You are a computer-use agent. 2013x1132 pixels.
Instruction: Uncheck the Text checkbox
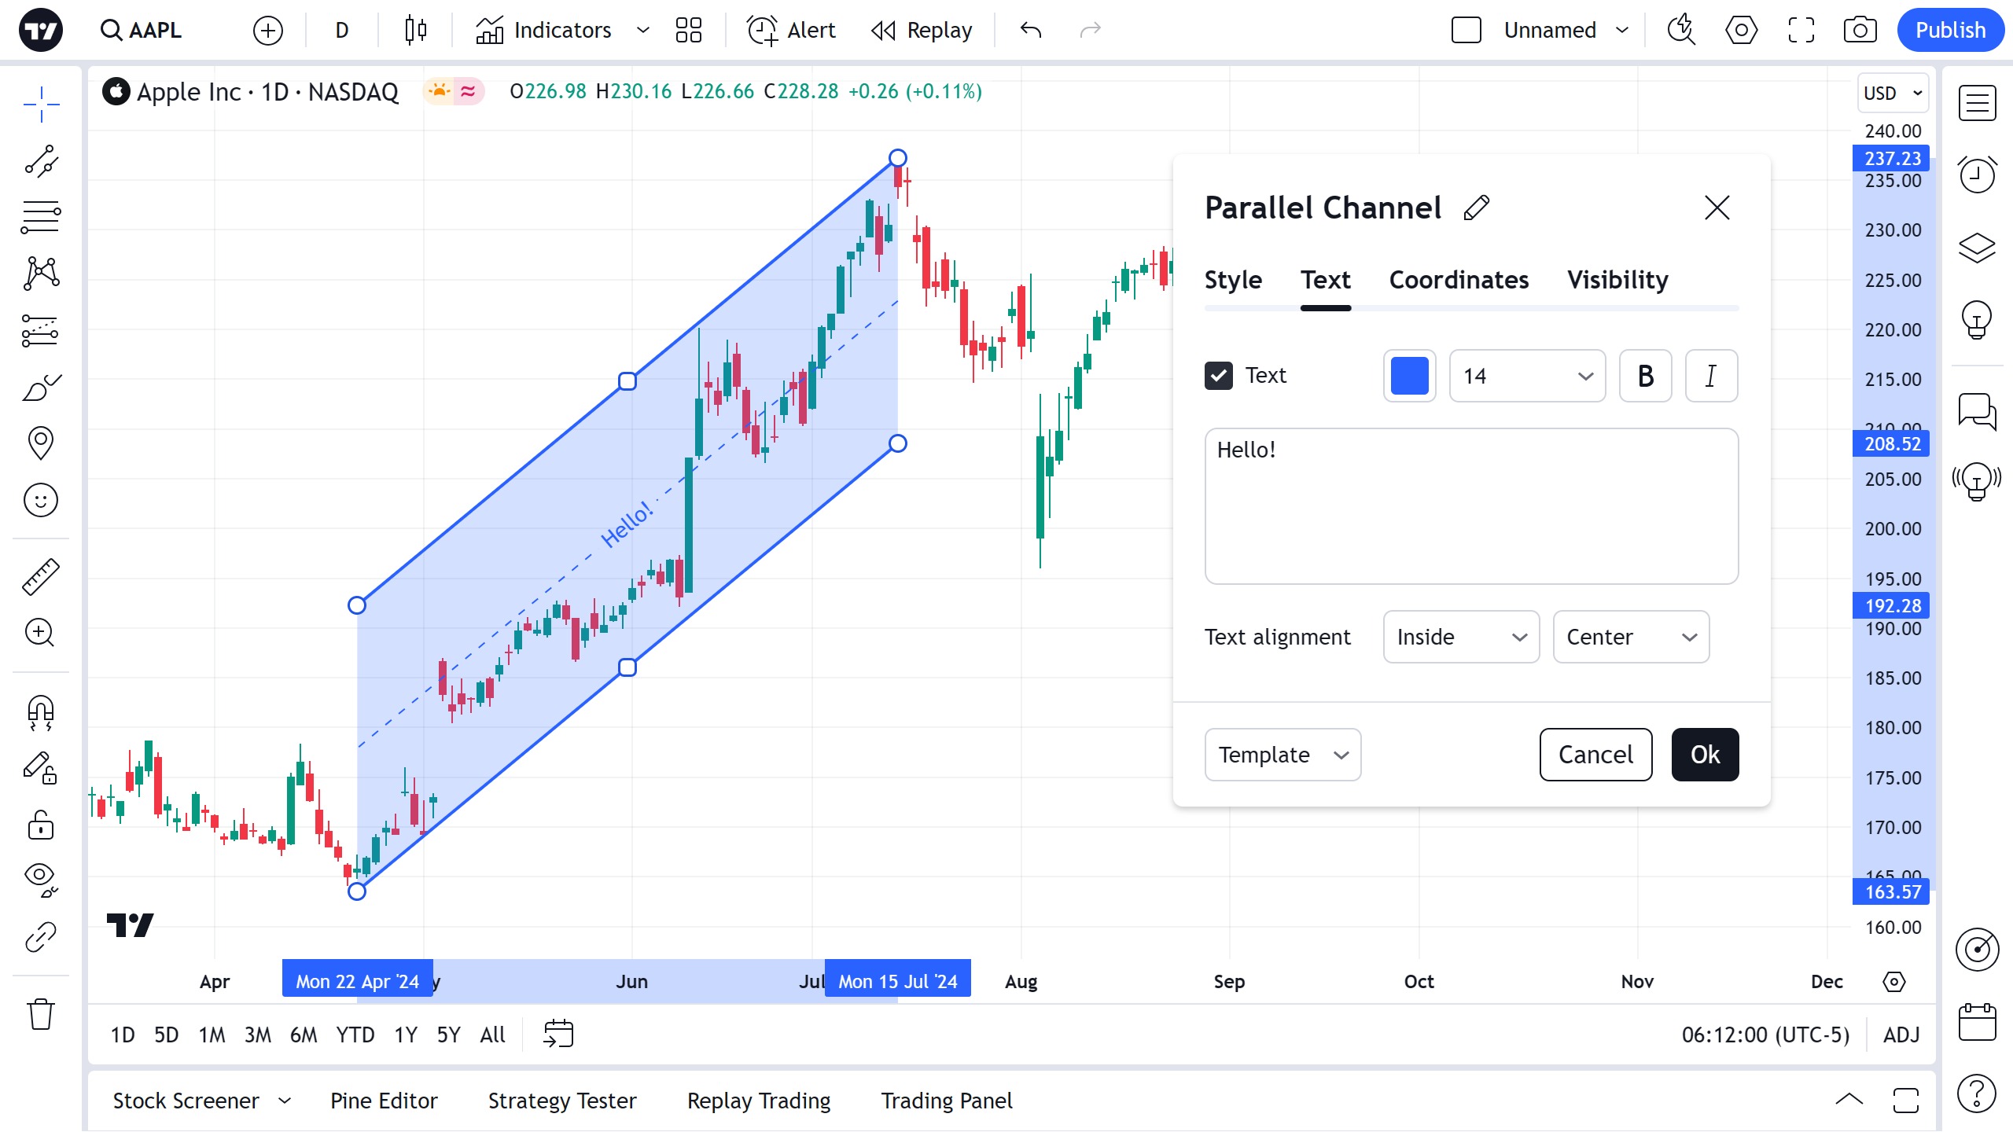tap(1219, 376)
